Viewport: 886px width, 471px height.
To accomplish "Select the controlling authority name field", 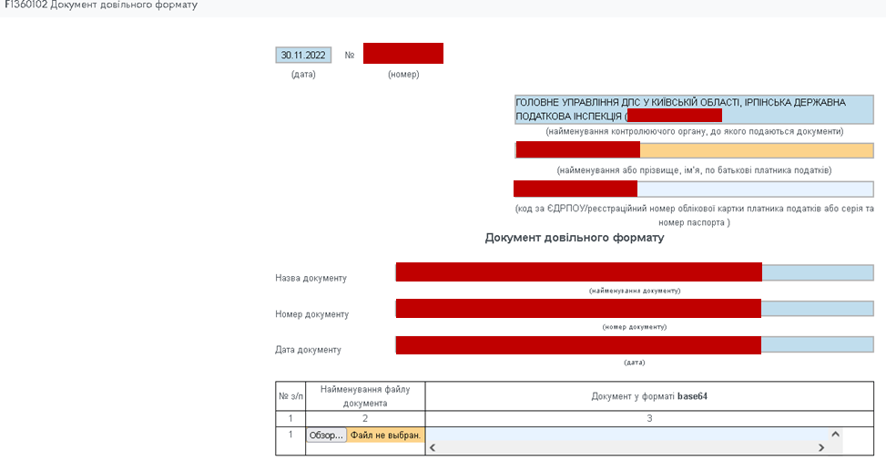I will (693, 110).
